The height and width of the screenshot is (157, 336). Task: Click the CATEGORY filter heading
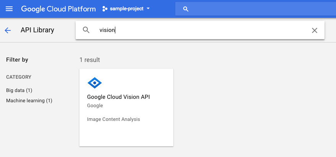pos(19,77)
